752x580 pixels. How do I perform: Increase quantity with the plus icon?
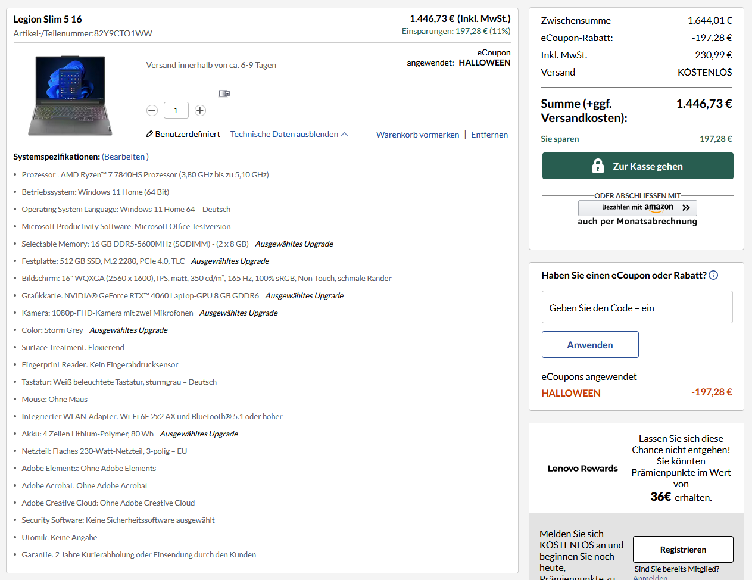click(200, 110)
